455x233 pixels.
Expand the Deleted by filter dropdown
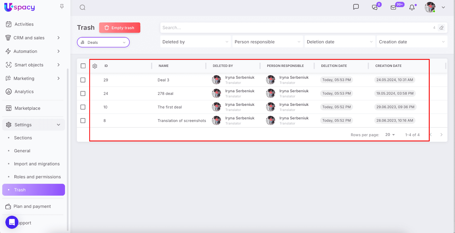tap(195, 42)
